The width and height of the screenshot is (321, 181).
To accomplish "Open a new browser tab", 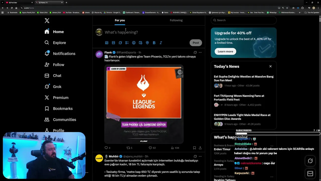I will click(66, 3).
